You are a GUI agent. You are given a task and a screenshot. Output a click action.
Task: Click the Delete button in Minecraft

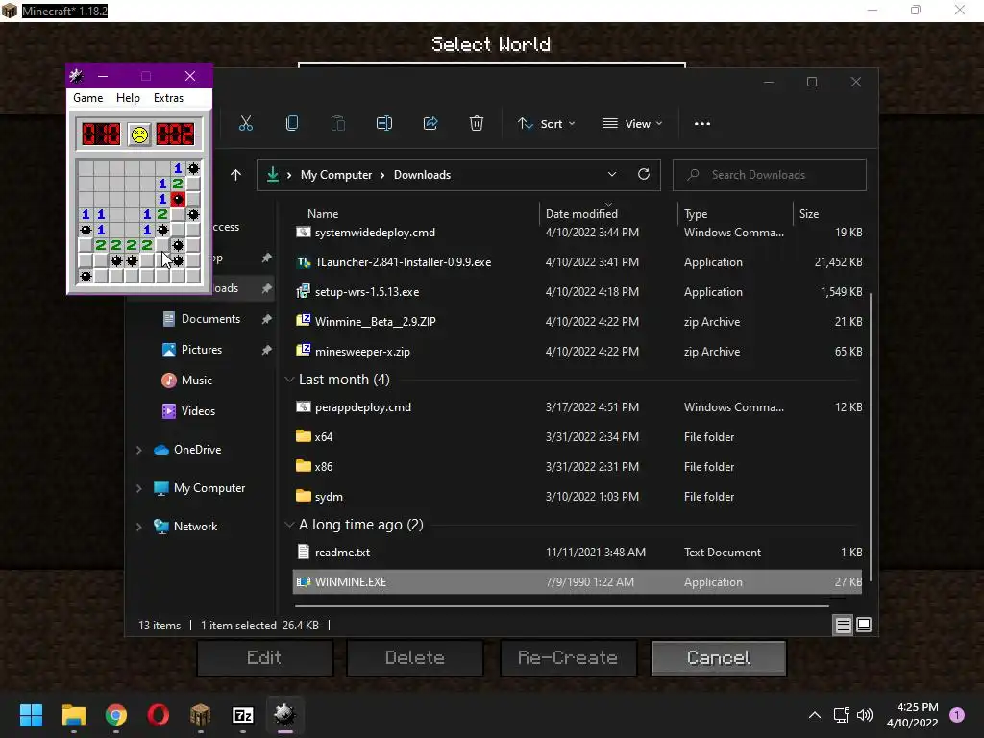(x=415, y=657)
